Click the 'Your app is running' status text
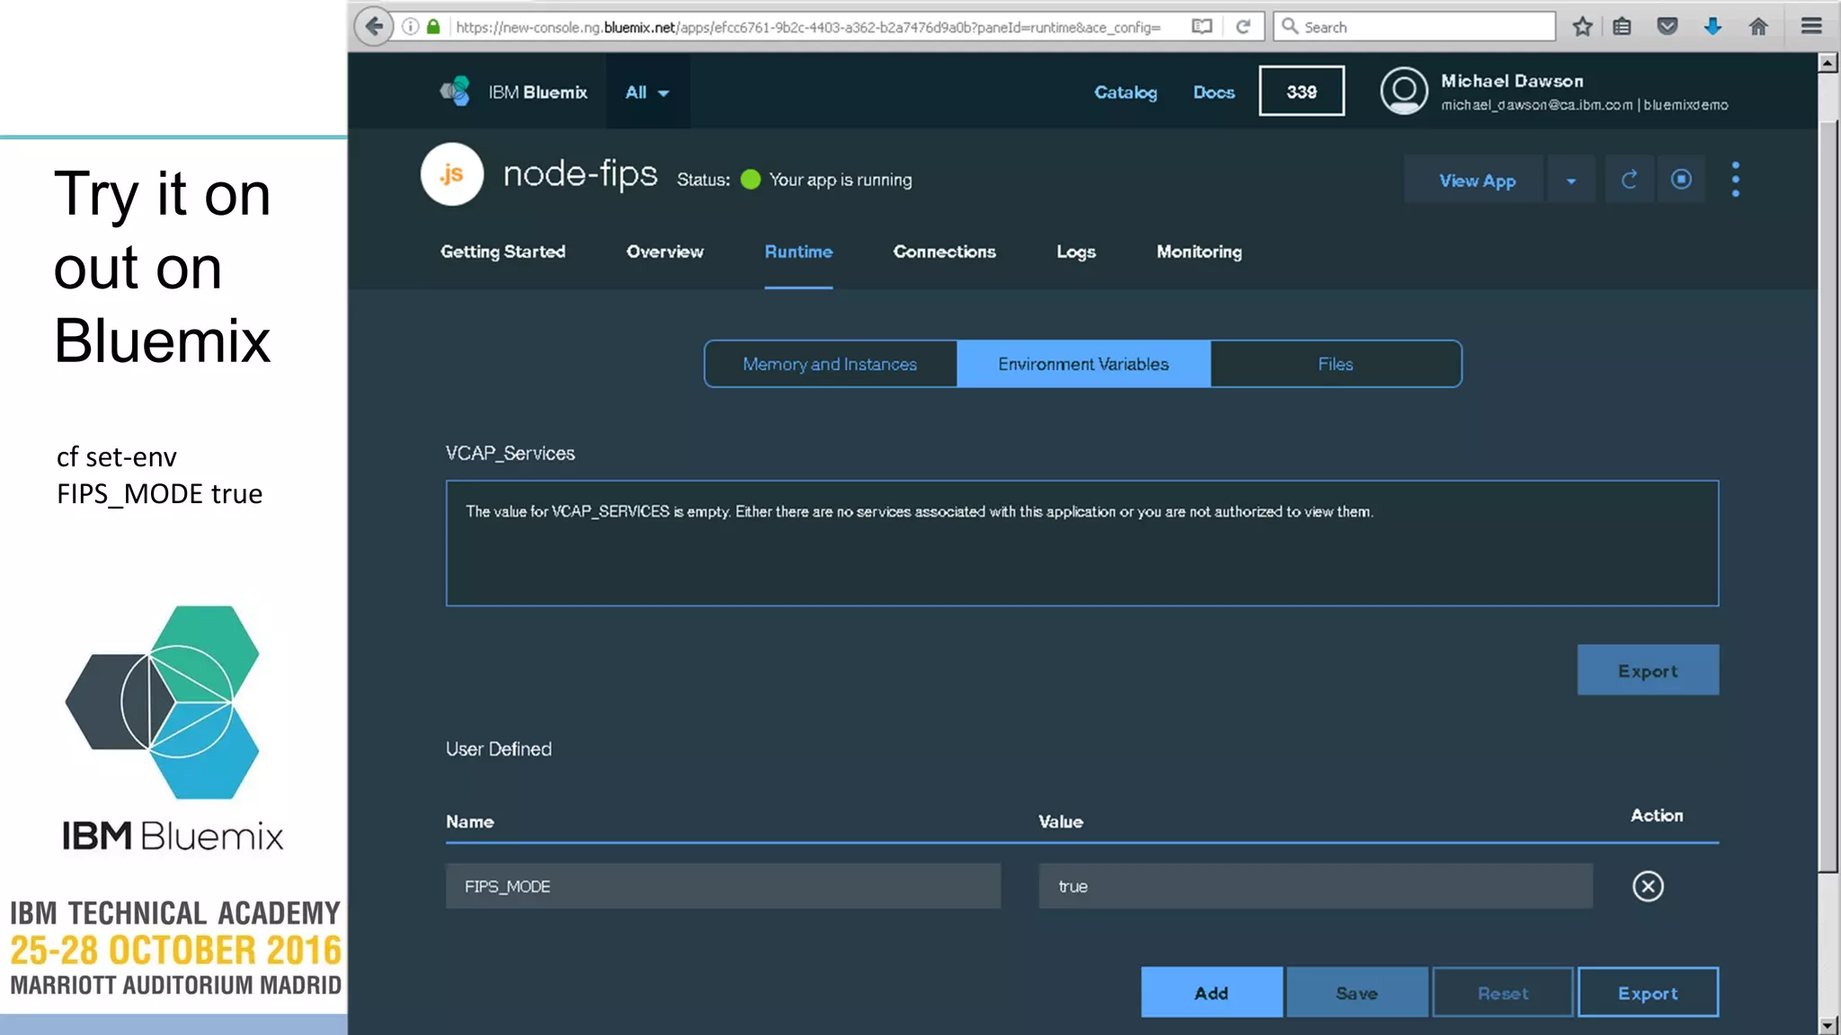1841x1035 pixels. [x=840, y=180]
